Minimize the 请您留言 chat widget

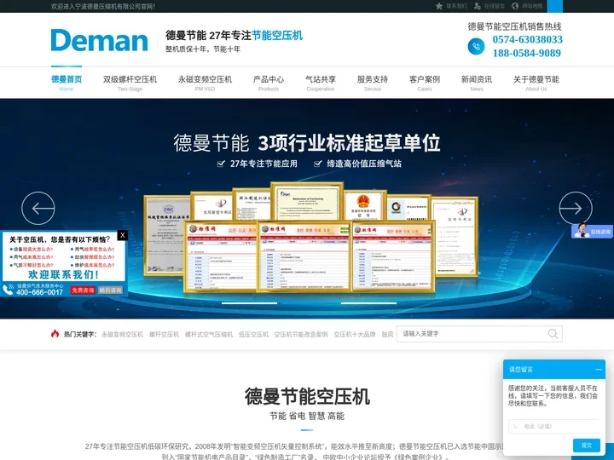(x=598, y=369)
